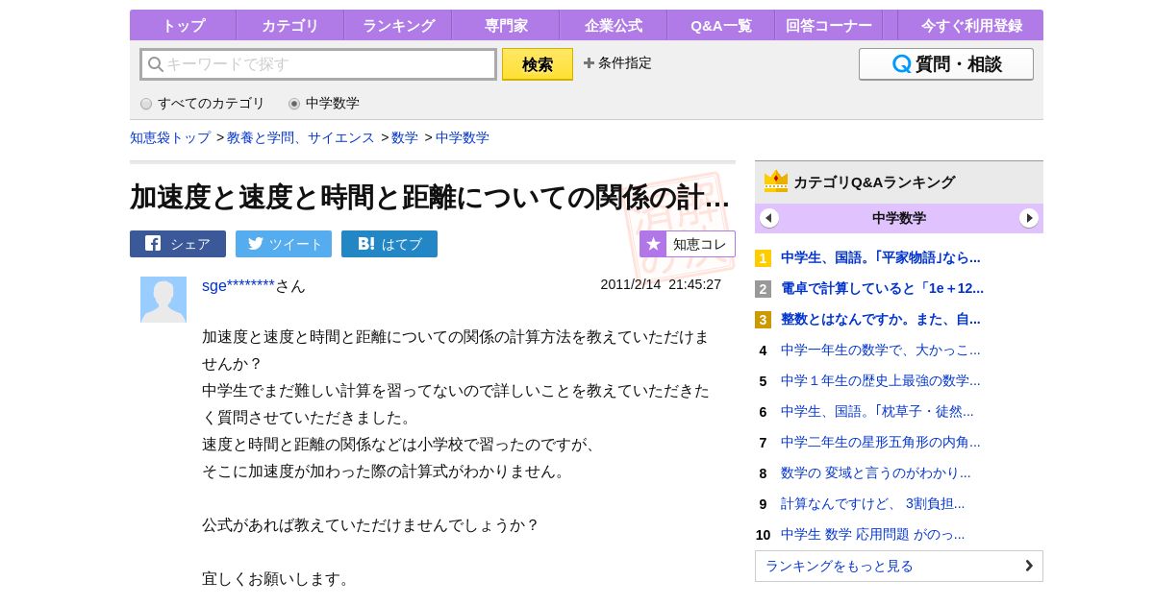Click rank 1 gold badge
The height and width of the screenshot is (605, 1154).
(763, 258)
